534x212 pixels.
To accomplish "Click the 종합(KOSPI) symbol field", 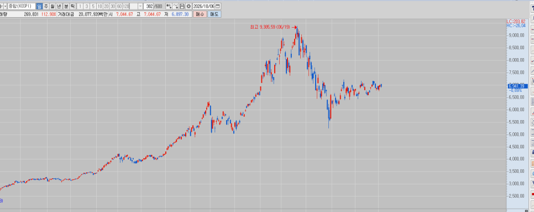I will point(22,6).
